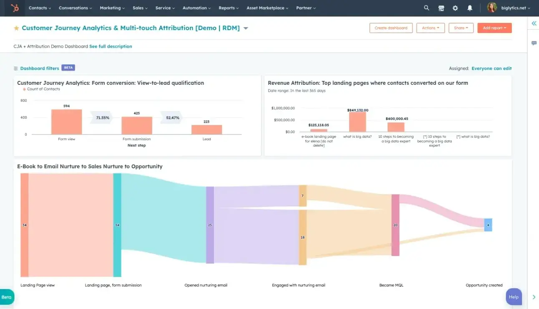Screen dimensions: 539x309
Task: Click the See full description link
Action: (x=111, y=46)
